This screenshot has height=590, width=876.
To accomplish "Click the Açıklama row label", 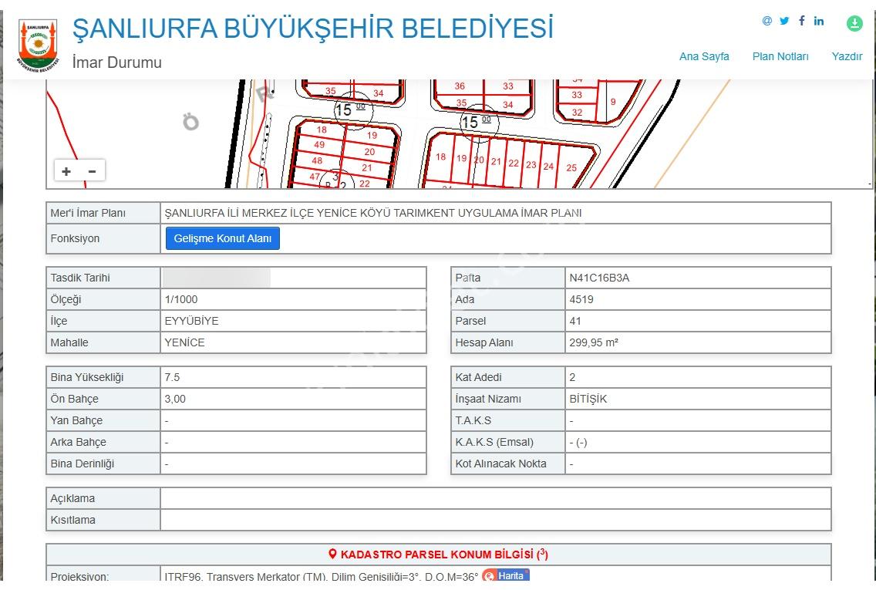I will [x=72, y=498].
